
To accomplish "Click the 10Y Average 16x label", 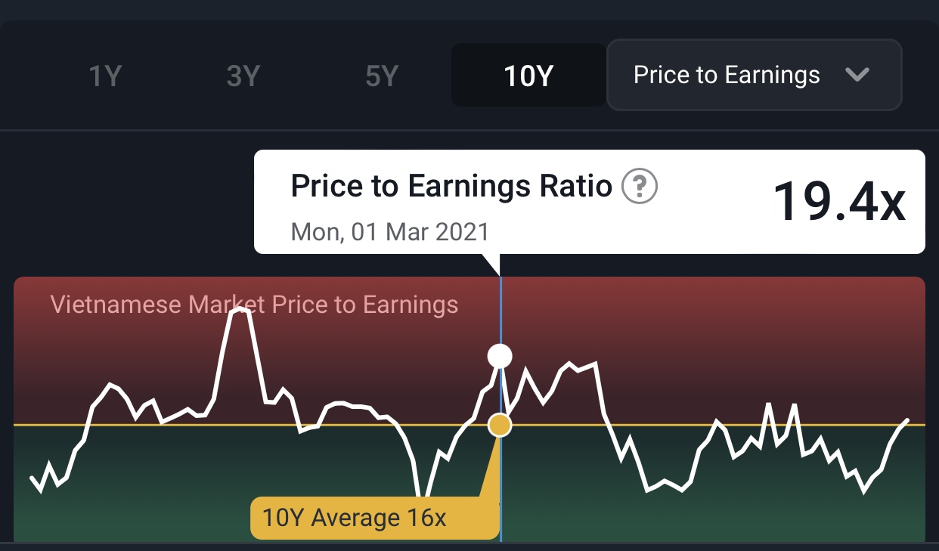I will coord(354,518).
